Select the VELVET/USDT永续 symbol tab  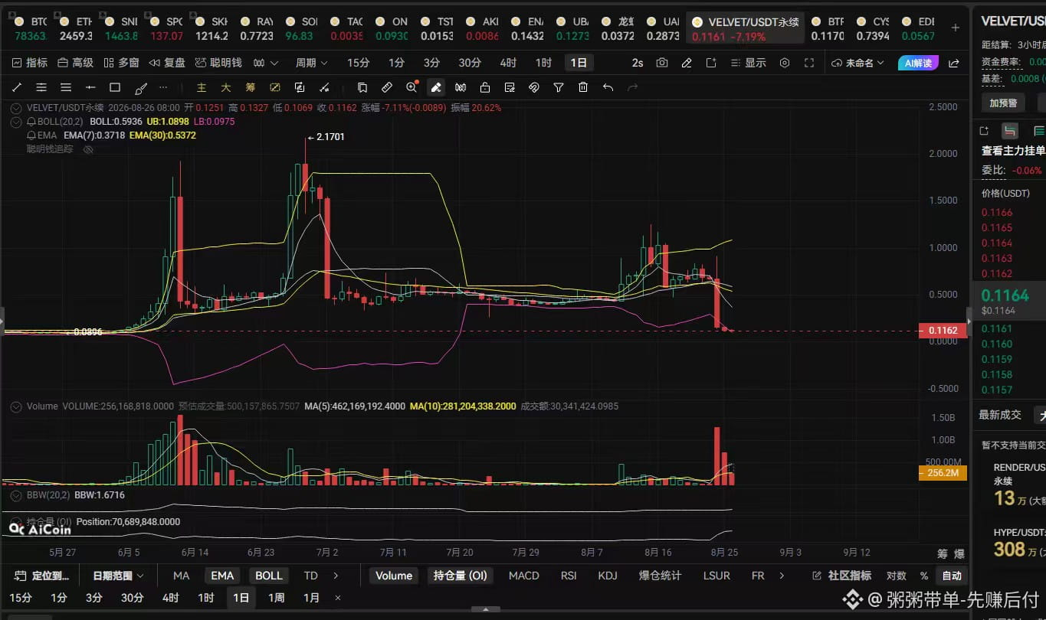click(745, 28)
